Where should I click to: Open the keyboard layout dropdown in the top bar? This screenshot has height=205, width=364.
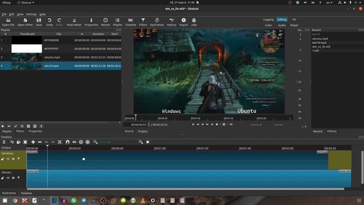point(329,2)
